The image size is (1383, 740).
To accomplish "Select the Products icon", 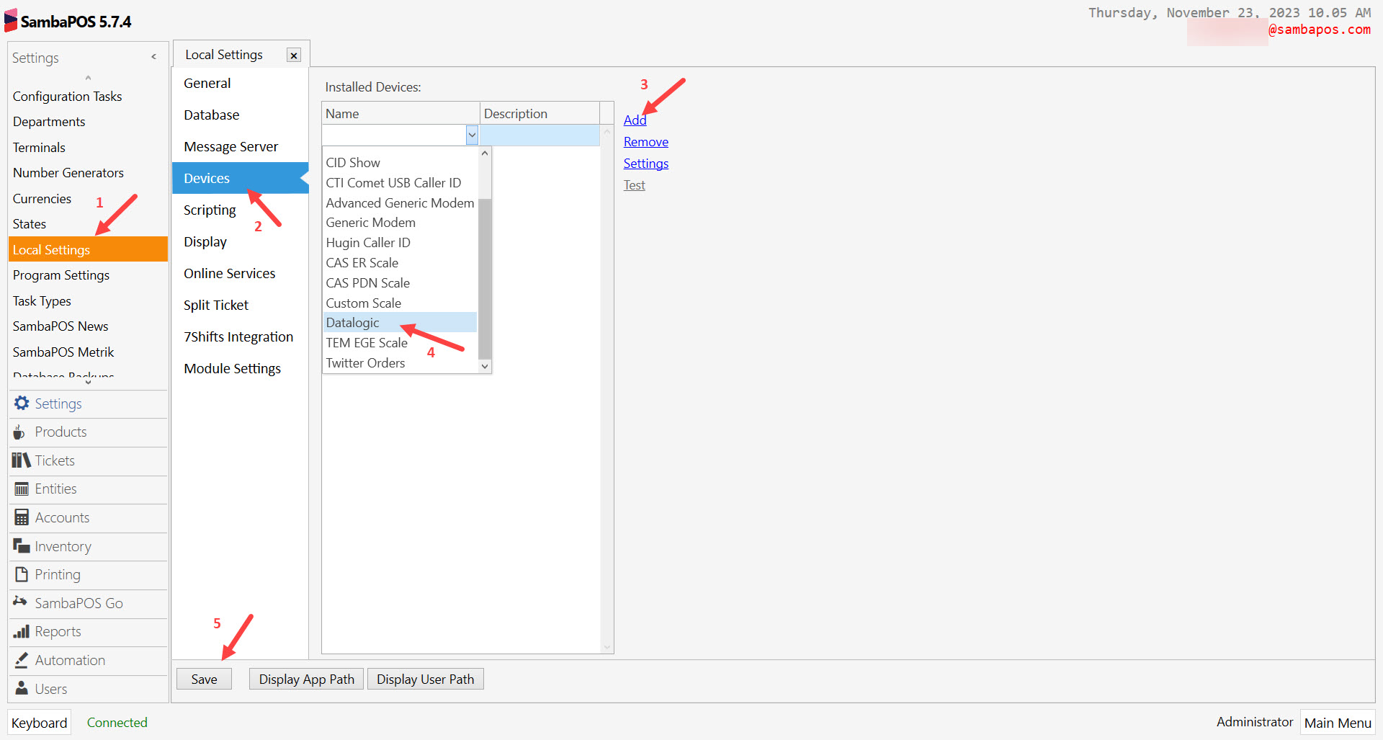I will (59, 432).
